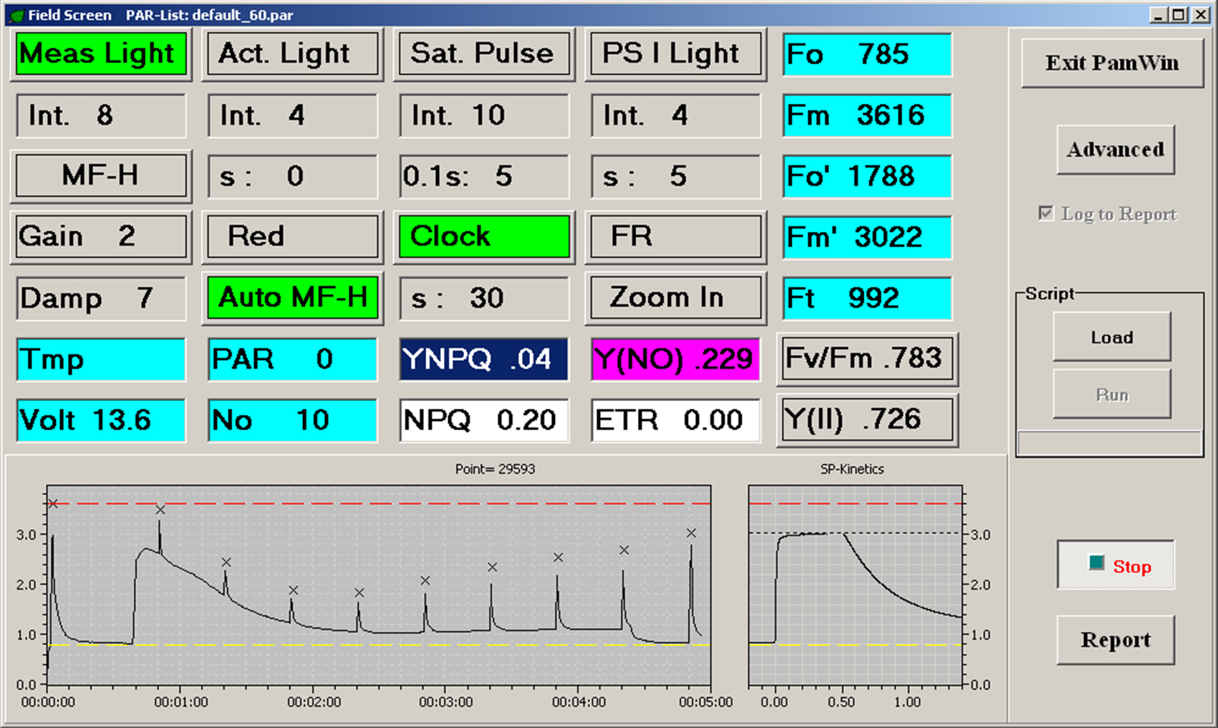1218x728 pixels.
Task: Exit PamWin application
Action: [1112, 64]
